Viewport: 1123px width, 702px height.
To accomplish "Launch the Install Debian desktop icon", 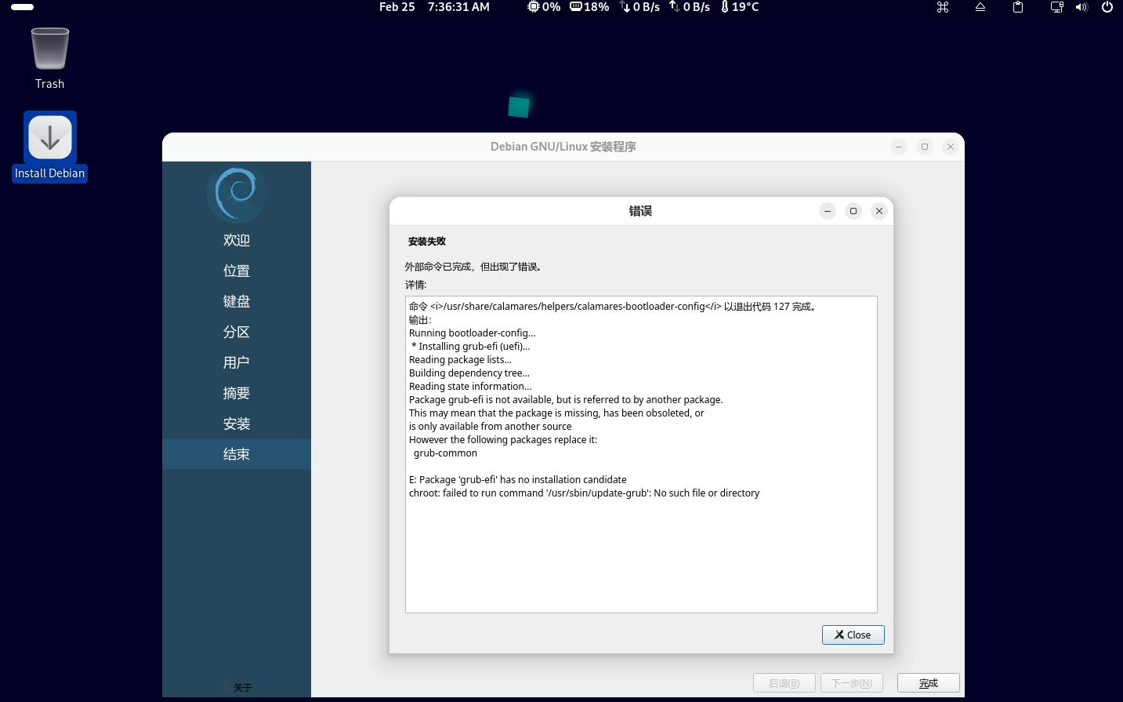I will [x=49, y=137].
